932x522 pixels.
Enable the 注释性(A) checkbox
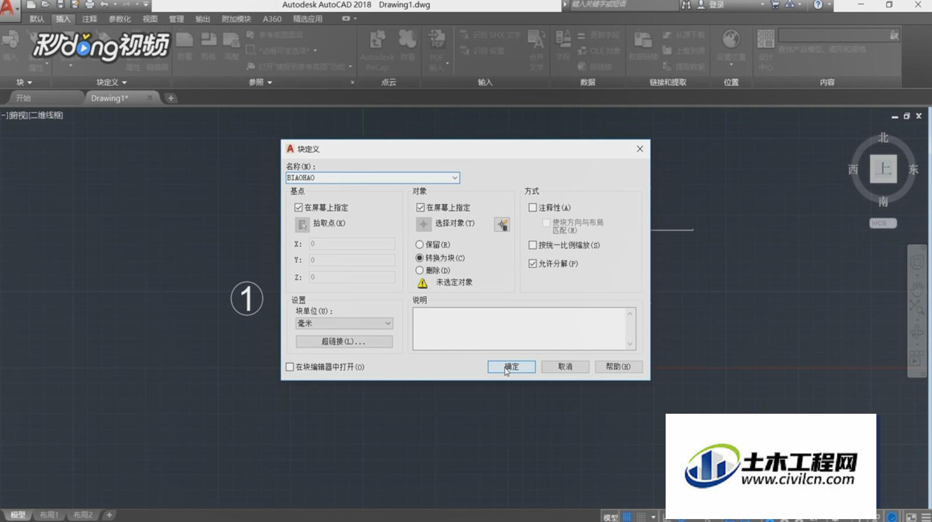[533, 208]
